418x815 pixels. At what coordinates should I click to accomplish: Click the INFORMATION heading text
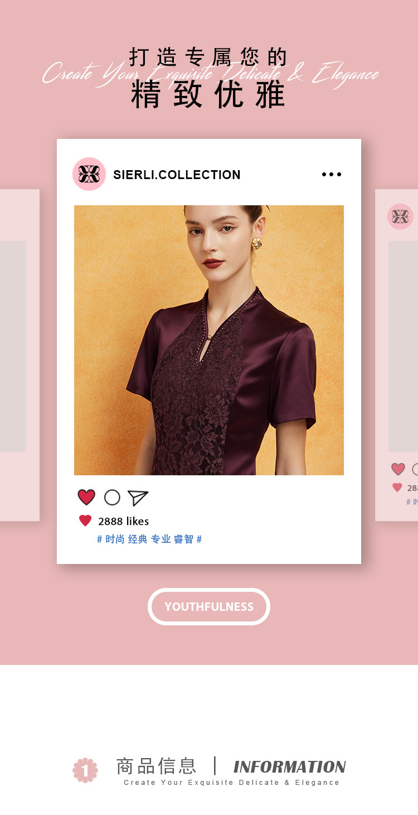[290, 766]
